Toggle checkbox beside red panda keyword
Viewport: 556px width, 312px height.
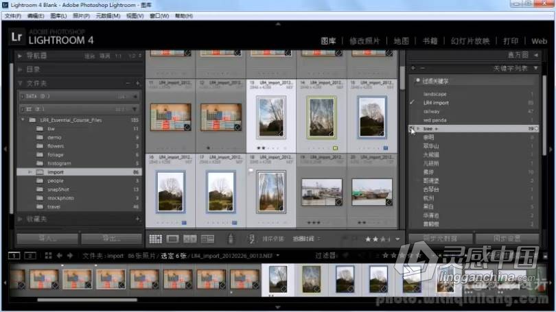412,120
